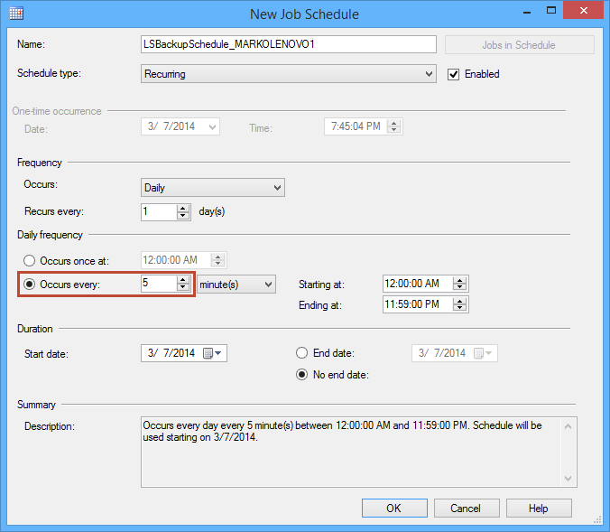Click the schedule Name text field
The height and width of the screenshot is (532, 610).
289,44
